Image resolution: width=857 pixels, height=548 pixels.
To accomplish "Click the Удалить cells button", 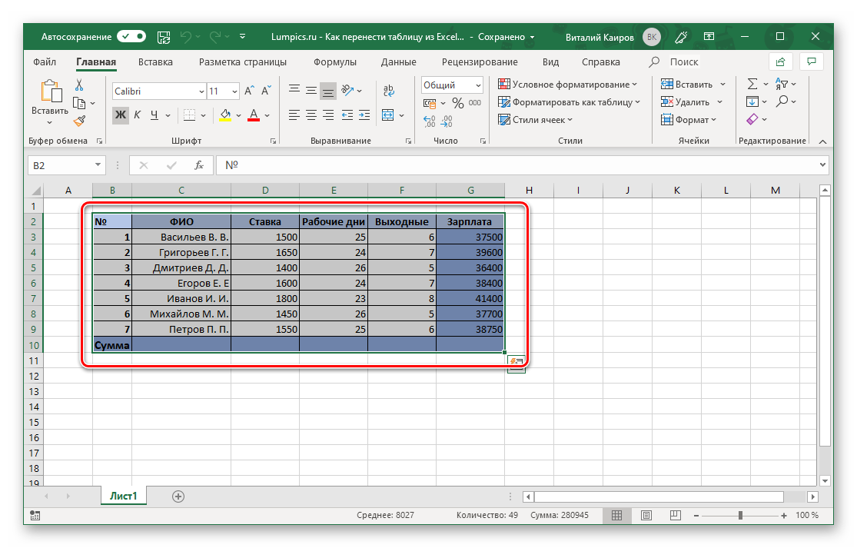I will [686, 102].
